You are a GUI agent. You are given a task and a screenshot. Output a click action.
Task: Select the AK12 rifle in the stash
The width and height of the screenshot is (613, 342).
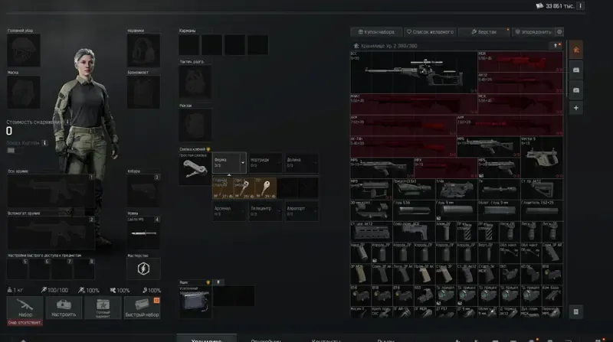point(520,83)
